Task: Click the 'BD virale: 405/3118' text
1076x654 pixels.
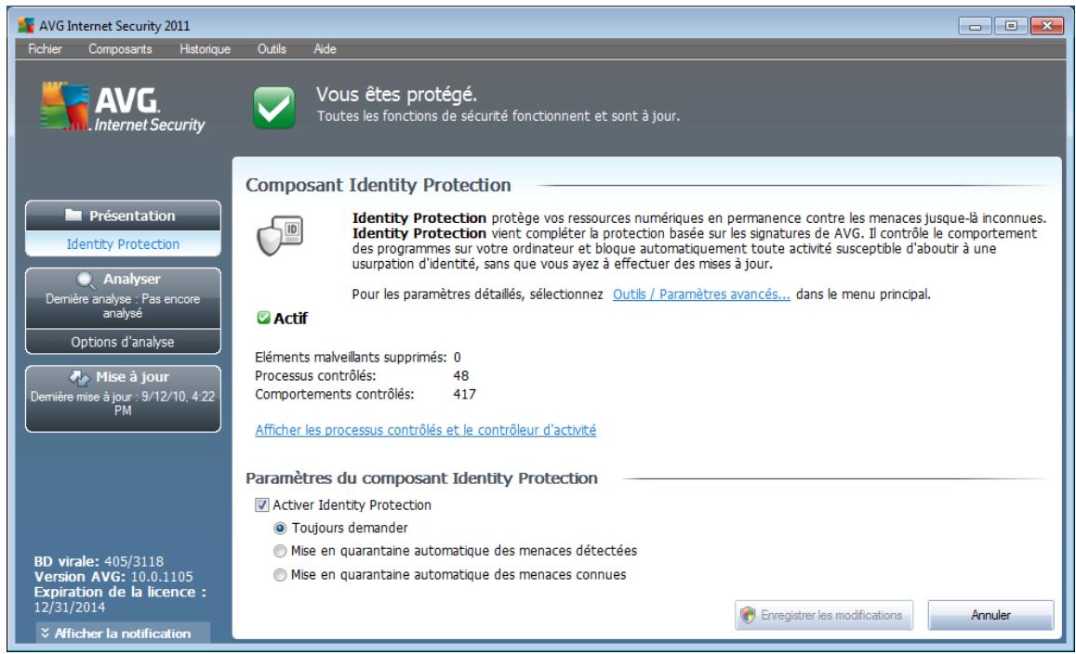Action: coord(99,561)
